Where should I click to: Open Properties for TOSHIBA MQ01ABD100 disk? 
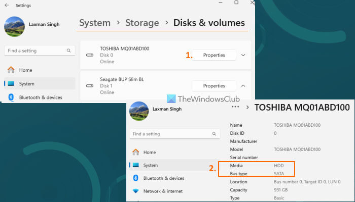click(x=214, y=55)
